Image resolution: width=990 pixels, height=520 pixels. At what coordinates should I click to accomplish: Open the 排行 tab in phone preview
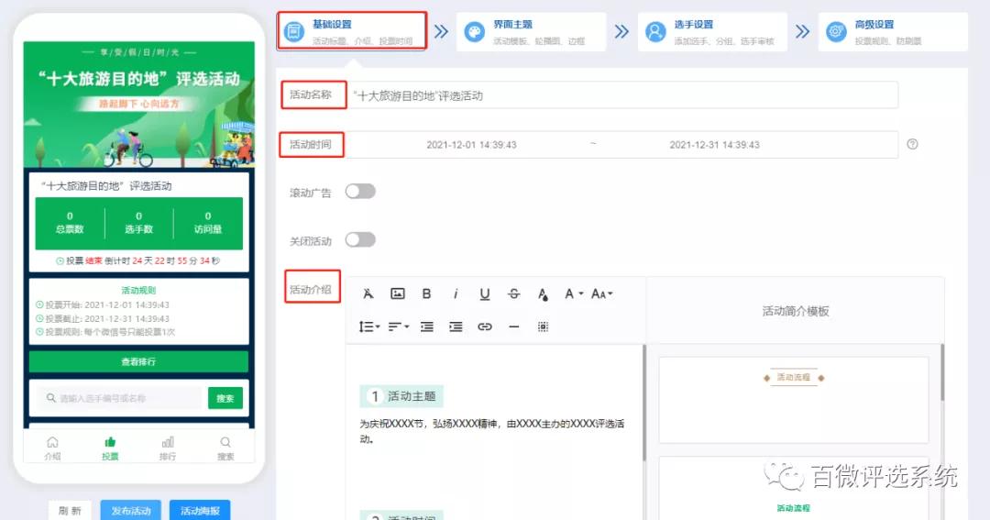168,448
